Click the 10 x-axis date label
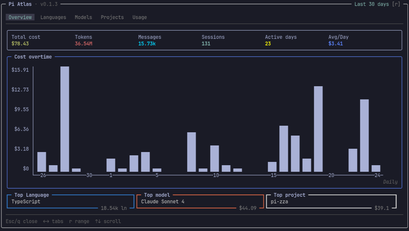Image resolution: width=409 pixels, height=231 pixels. [216, 175]
